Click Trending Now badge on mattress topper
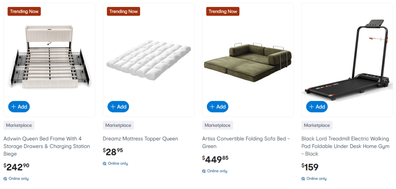Viewport: 396px width, 189px height. pos(124,11)
